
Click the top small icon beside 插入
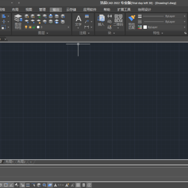point(110,16)
